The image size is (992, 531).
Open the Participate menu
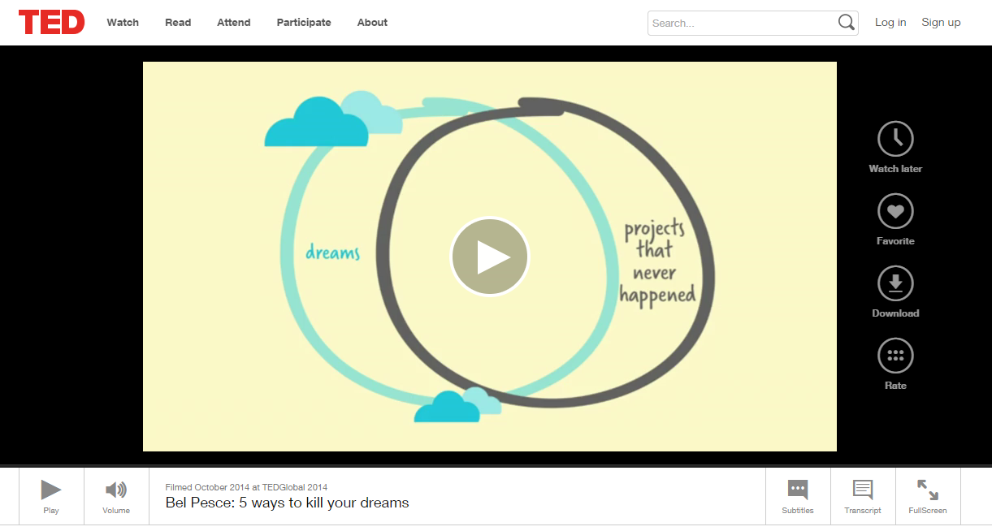pyautogui.click(x=304, y=23)
